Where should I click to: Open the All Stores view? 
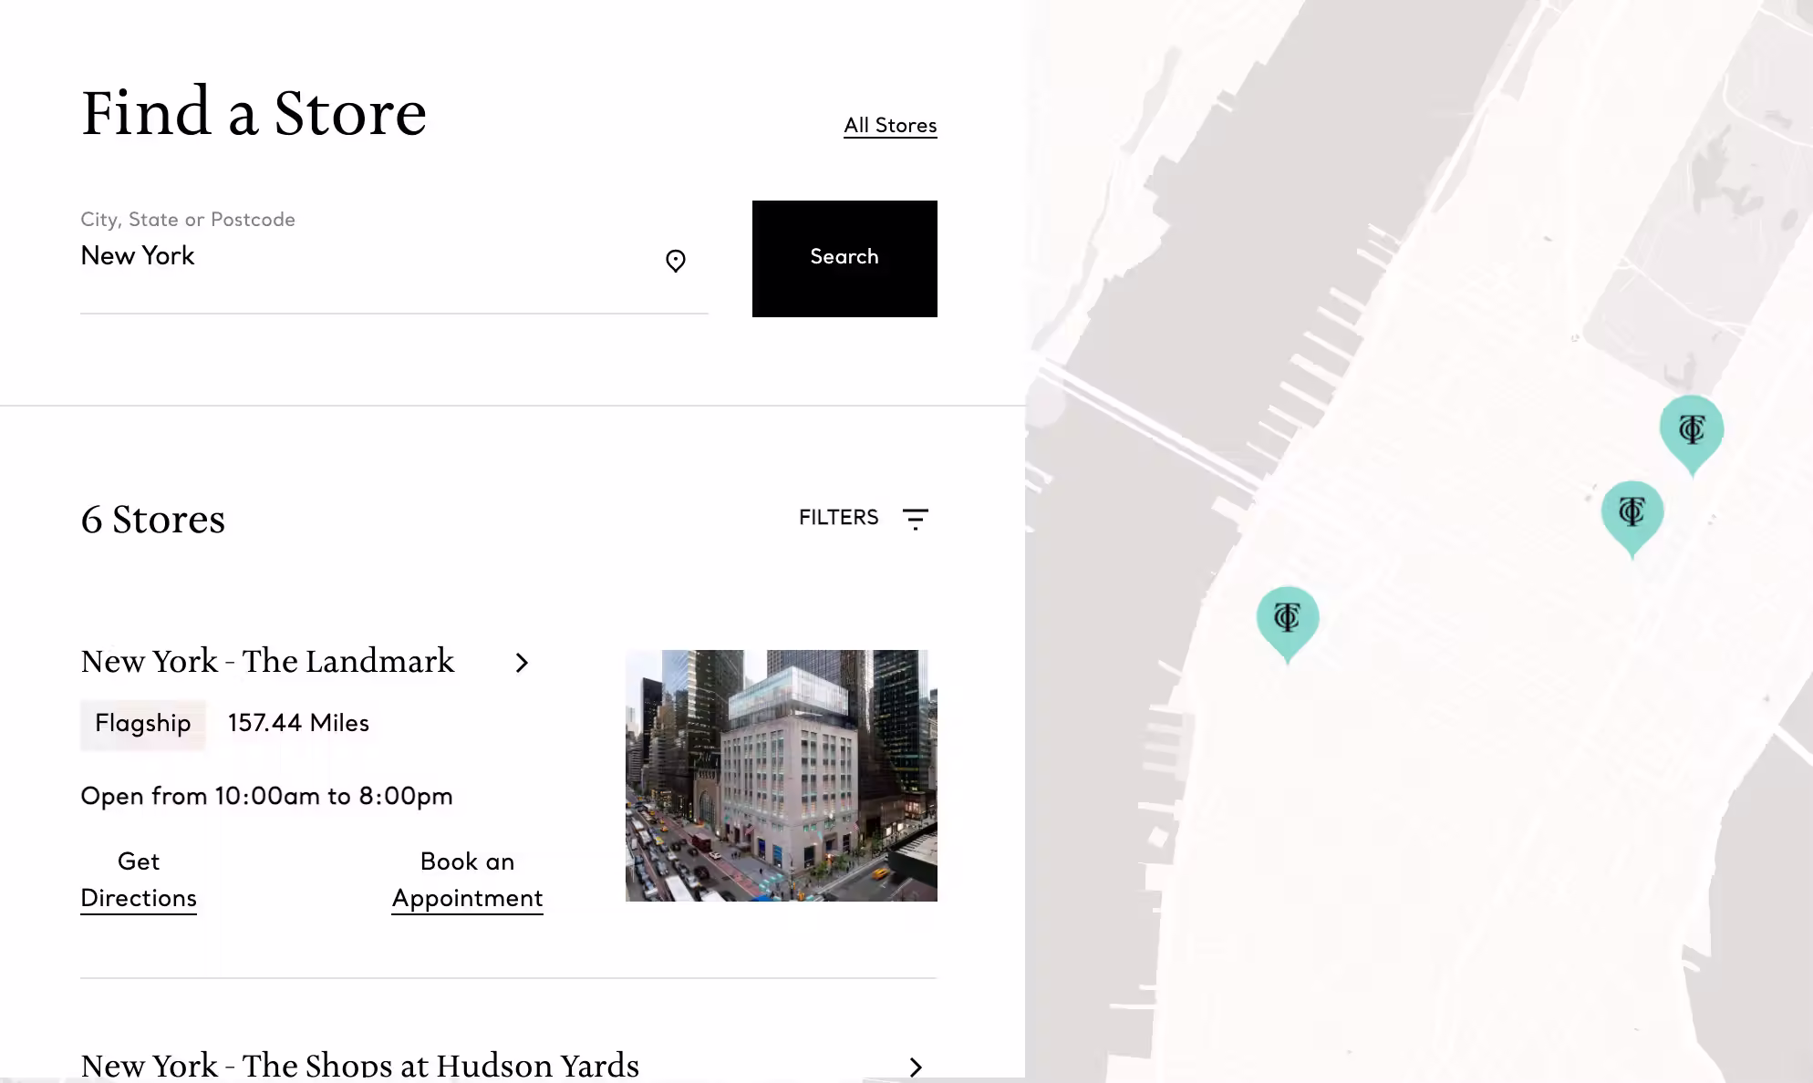(x=890, y=126)
